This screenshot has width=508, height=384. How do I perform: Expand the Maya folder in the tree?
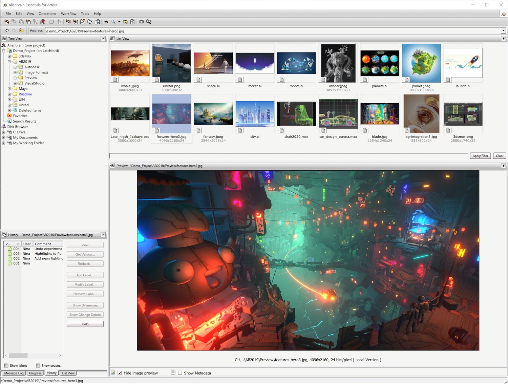[9, 89]
